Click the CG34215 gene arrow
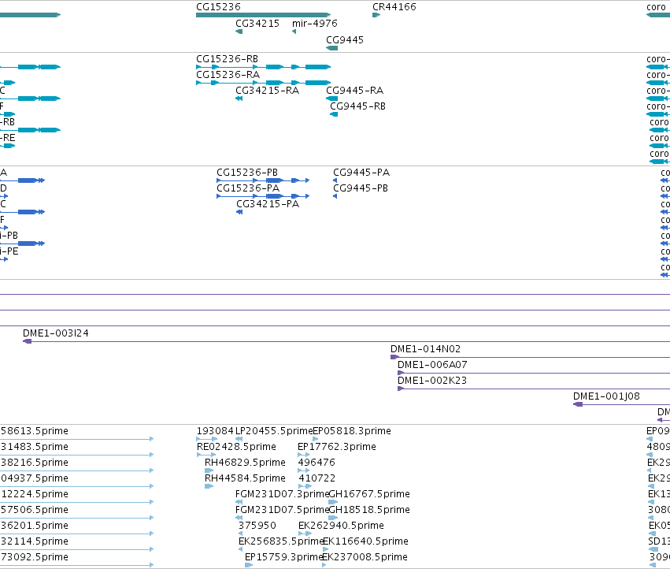670x569 pixels. (239, 32)
